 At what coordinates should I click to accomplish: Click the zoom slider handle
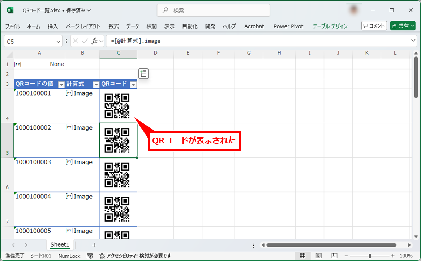coord(370,256)
